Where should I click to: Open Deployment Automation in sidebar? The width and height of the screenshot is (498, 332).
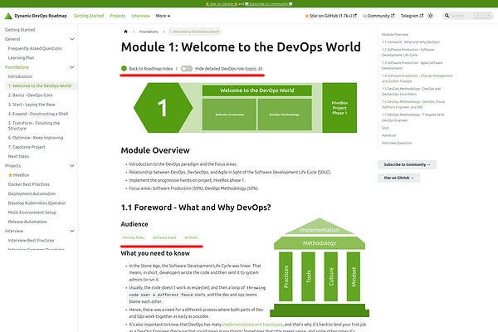(32, 193)
